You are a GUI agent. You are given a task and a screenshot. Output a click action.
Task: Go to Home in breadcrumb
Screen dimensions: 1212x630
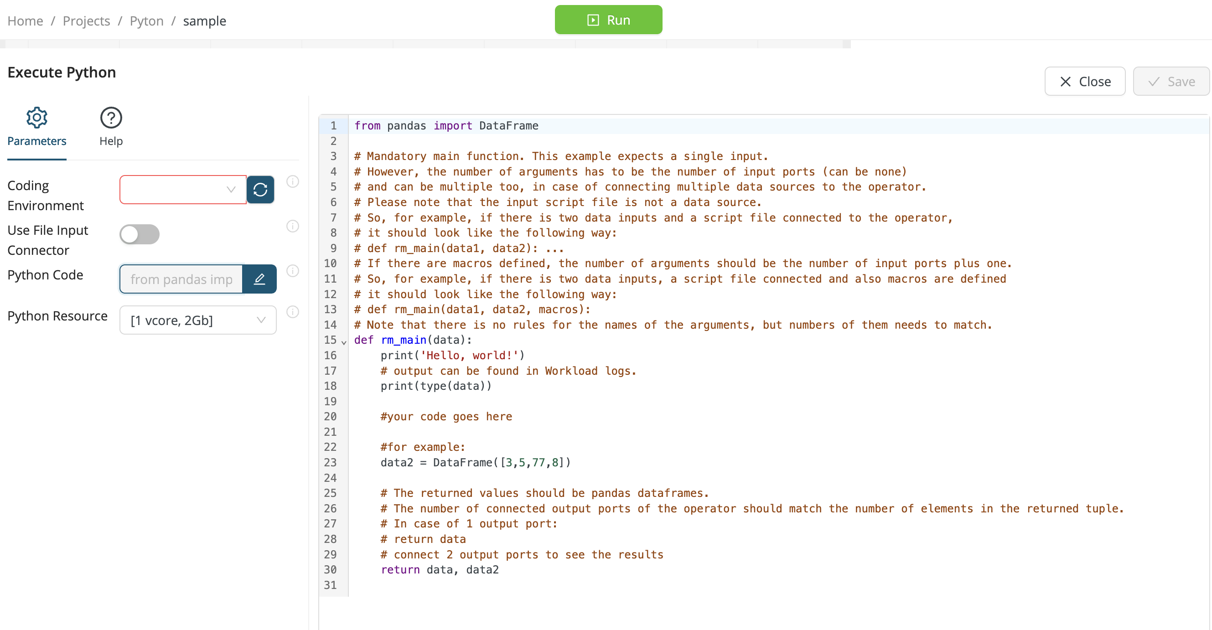(x=26, y=21)
